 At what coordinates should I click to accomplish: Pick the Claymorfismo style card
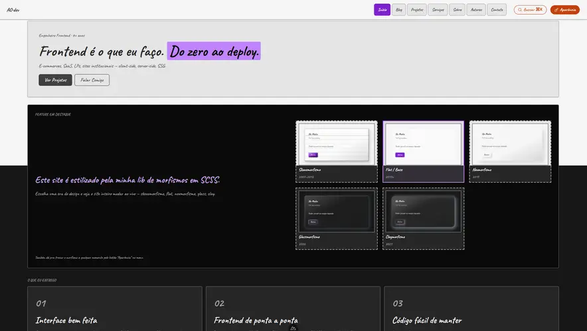click(423, 219)
